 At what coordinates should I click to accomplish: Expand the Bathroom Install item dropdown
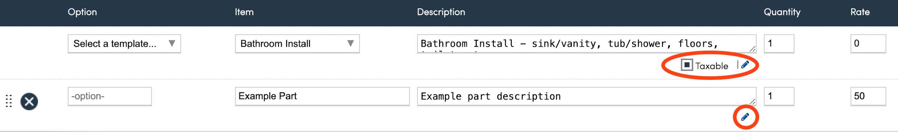pyautogui.click(x=297, y=44)
